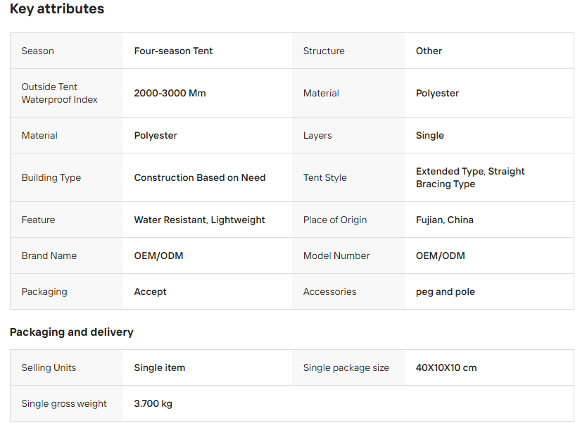Click the 3.700 kg gross weight value

tap(153, 403)
